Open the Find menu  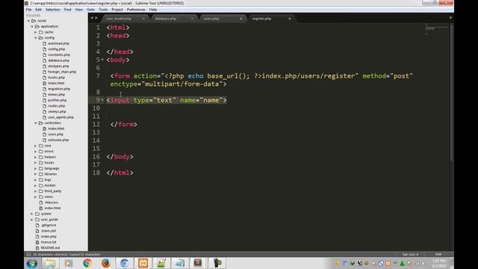pos(68,10)
